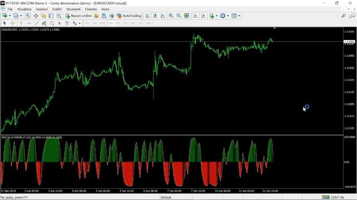Select the text label T tool
This screenshot has height=200, width=357.
[67, 23]
